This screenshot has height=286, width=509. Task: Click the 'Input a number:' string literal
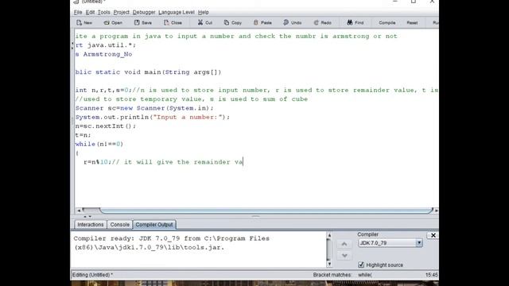point(188,117)
